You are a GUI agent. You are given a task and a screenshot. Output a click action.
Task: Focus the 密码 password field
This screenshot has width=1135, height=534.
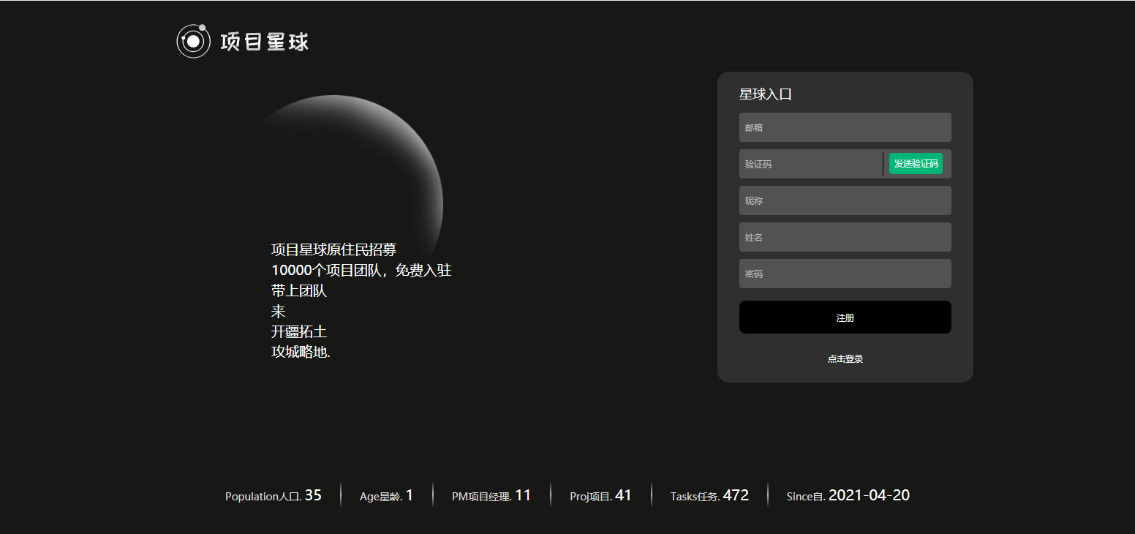pos(845,274)
